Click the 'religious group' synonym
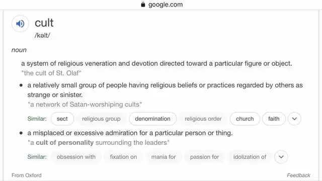Viewport: 322px width, 181px height. (101, 119)
